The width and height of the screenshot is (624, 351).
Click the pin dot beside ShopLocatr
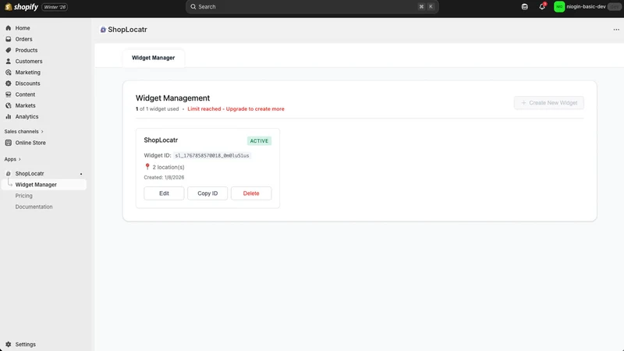click(x=81, y=174)
